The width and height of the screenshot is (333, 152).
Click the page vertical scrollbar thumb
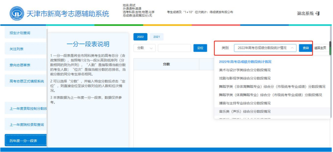click(330, 48)
